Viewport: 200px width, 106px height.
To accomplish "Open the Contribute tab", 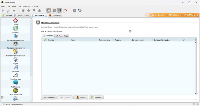I will point(55,15).
